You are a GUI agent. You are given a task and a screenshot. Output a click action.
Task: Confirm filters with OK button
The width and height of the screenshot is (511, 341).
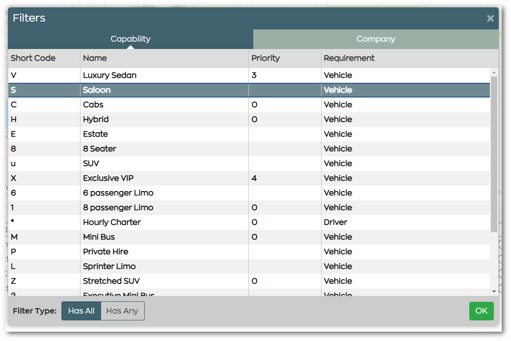click(x=481, y=311)
